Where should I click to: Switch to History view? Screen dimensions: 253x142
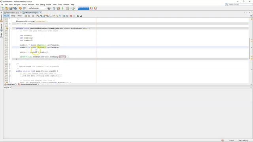(x=20, y=16)
